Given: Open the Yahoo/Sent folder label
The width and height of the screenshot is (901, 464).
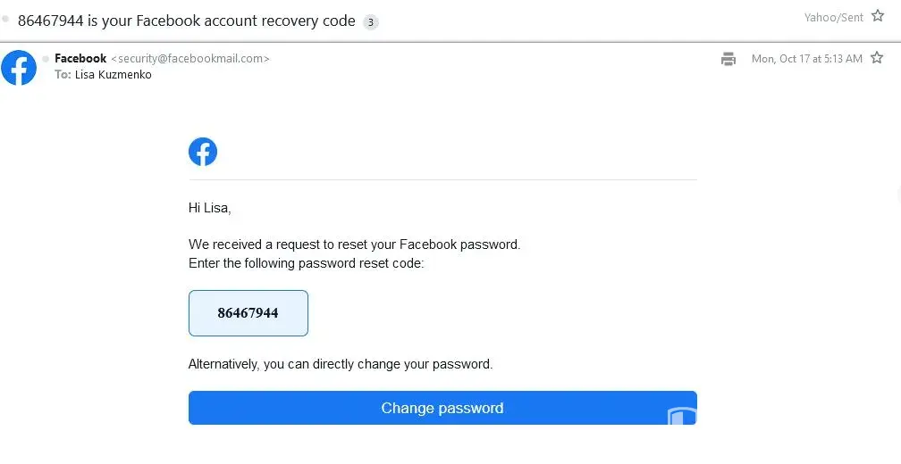Looking at the screenshot, I should [834, 18].
